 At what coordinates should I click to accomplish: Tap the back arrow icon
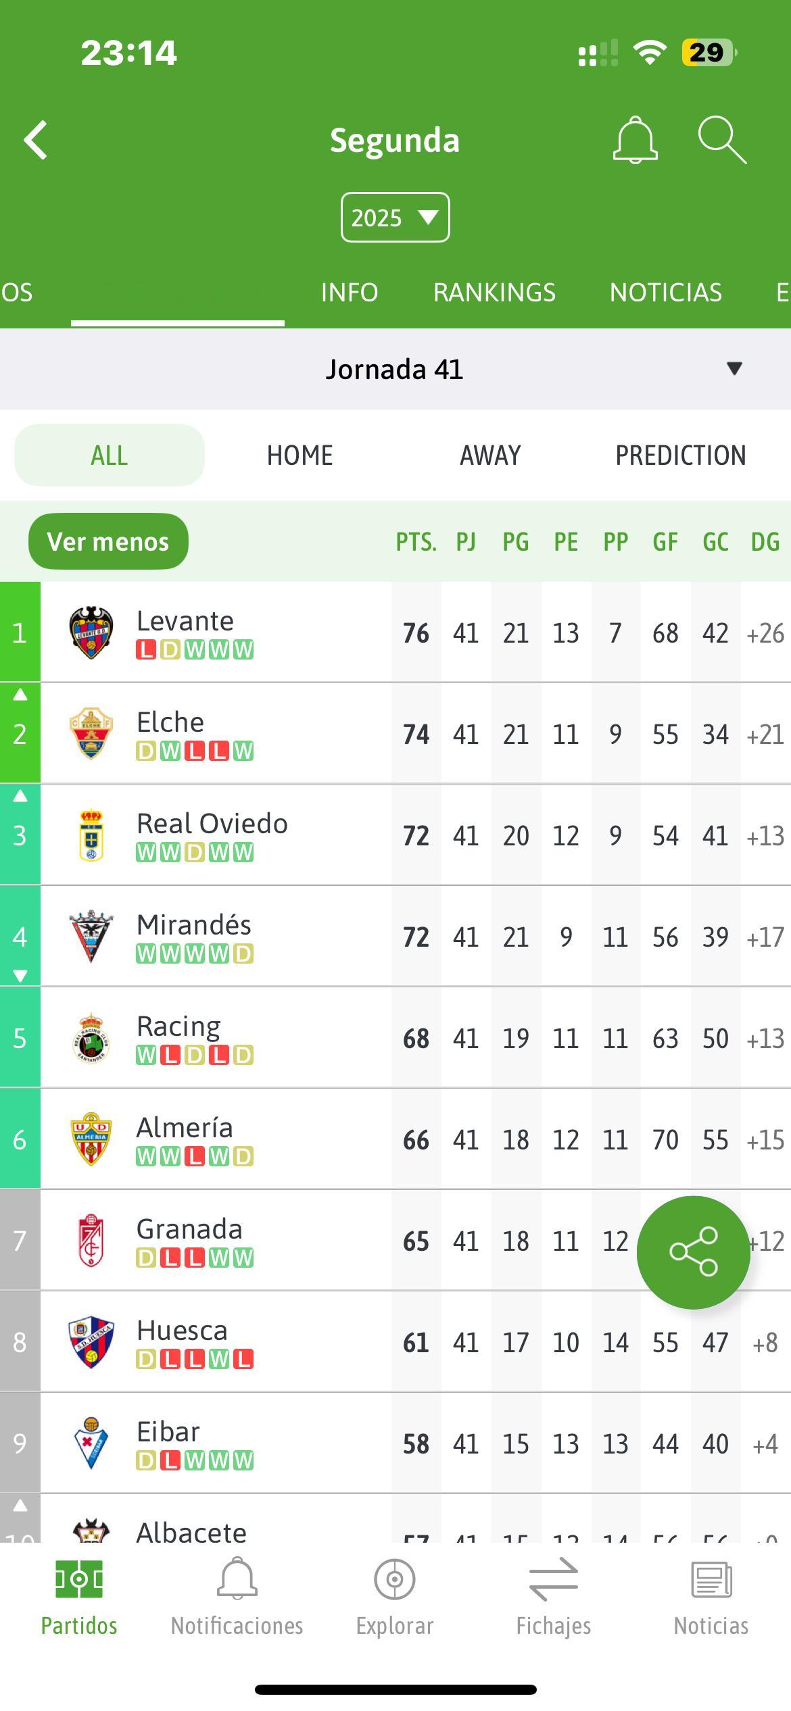pyautogui.click(x=36, y=141)
